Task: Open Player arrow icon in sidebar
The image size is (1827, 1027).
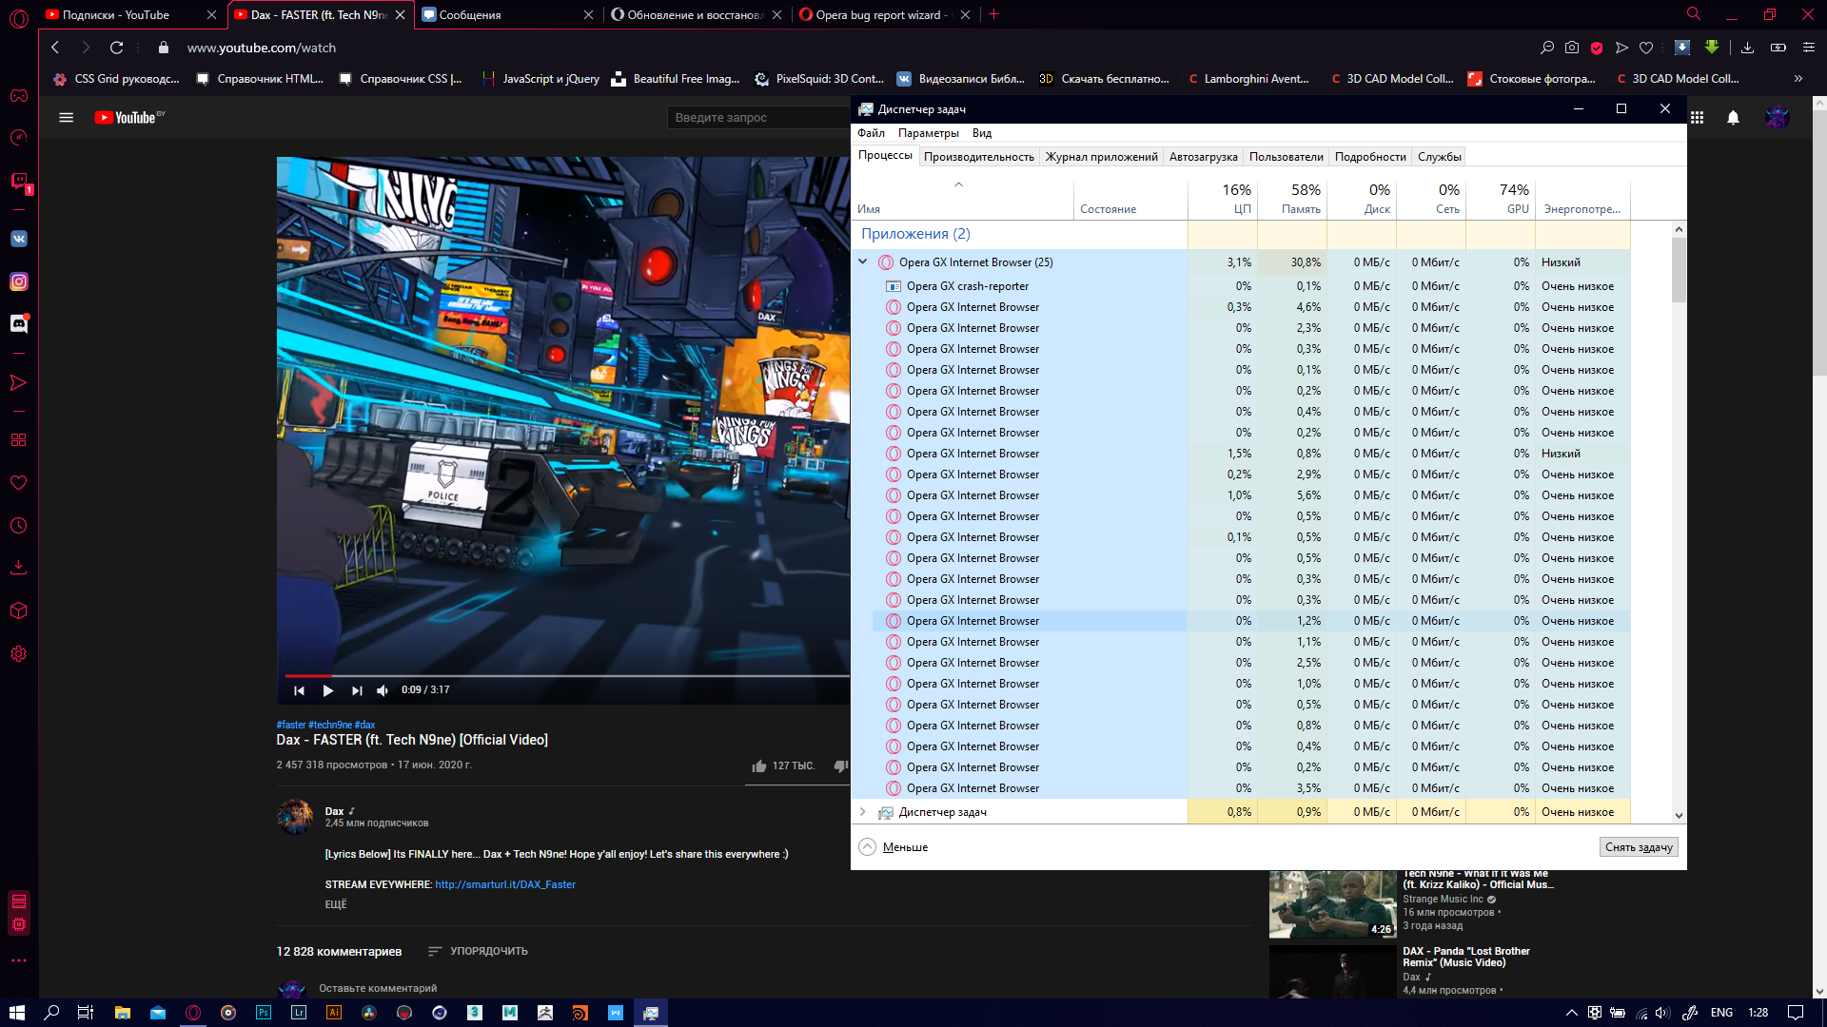Action: click(x=19, y=382)
